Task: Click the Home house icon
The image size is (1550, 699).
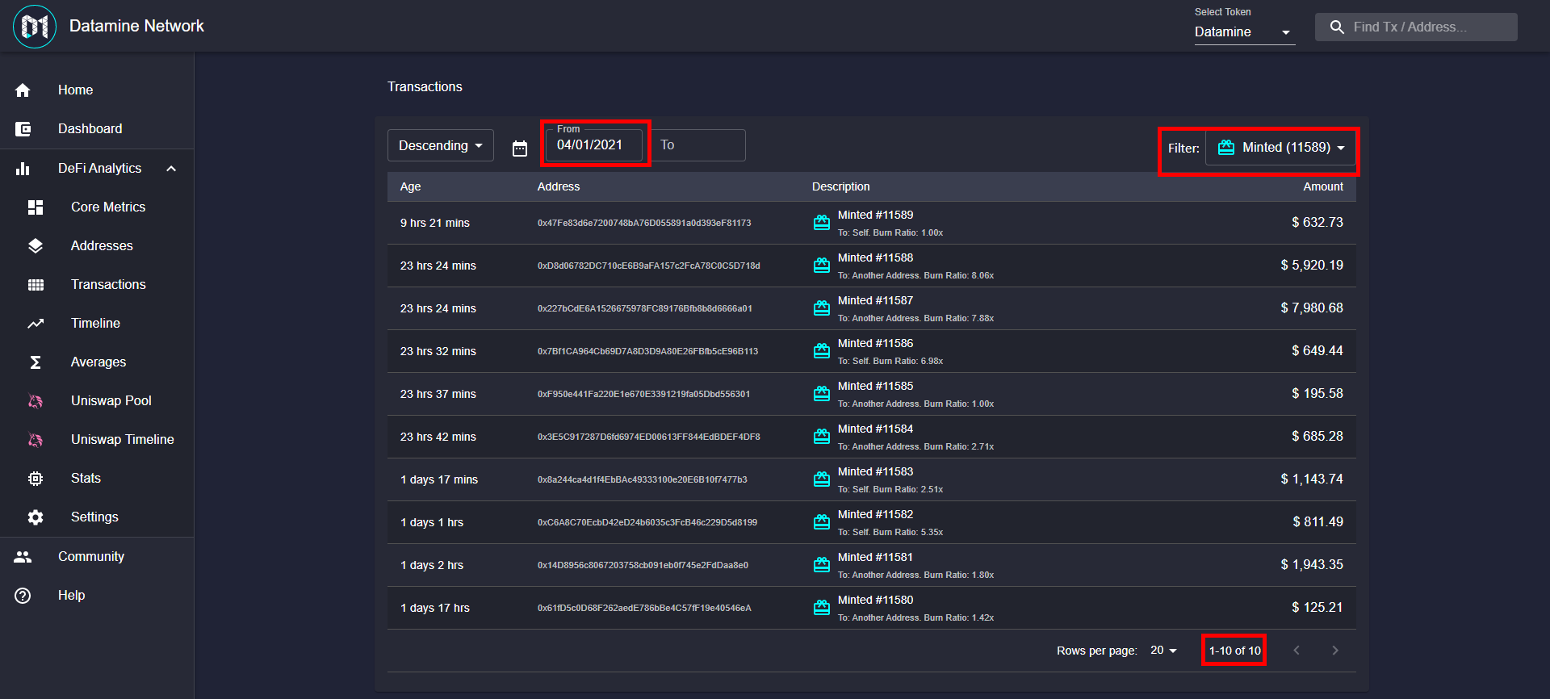Action: [23, 90]
